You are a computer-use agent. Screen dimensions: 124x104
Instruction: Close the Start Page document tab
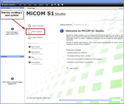coord(122,8)
